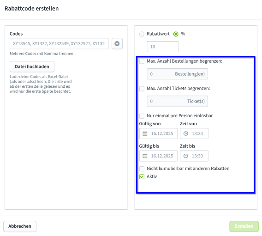Screen dimensions: 262x236
Task: Open the Gültig bis date field
Action: 158,156
